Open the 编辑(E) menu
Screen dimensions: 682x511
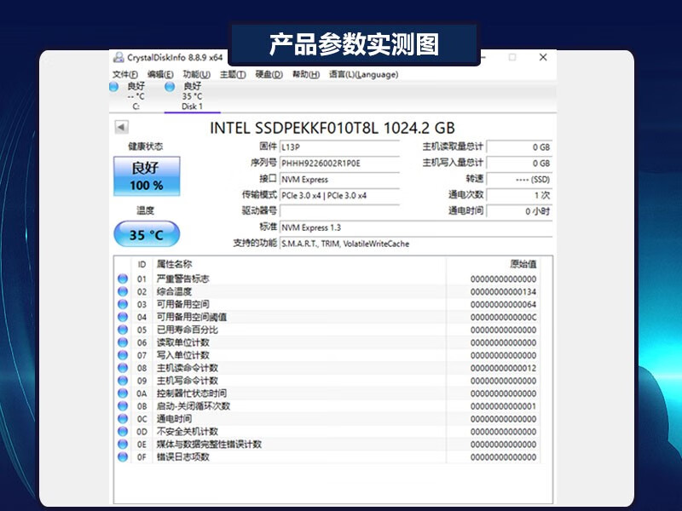coord(160,74)
